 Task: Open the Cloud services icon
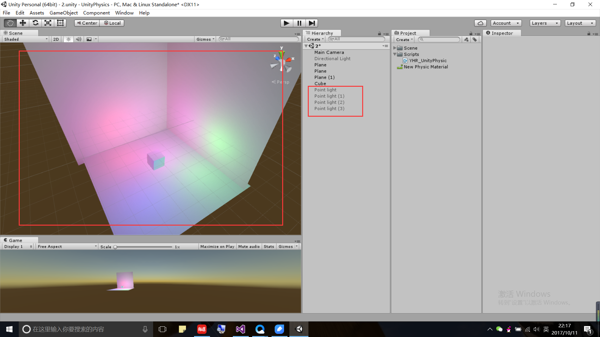point(480,23)
